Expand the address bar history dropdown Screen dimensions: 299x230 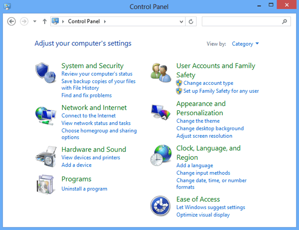(x=181, y=21)
